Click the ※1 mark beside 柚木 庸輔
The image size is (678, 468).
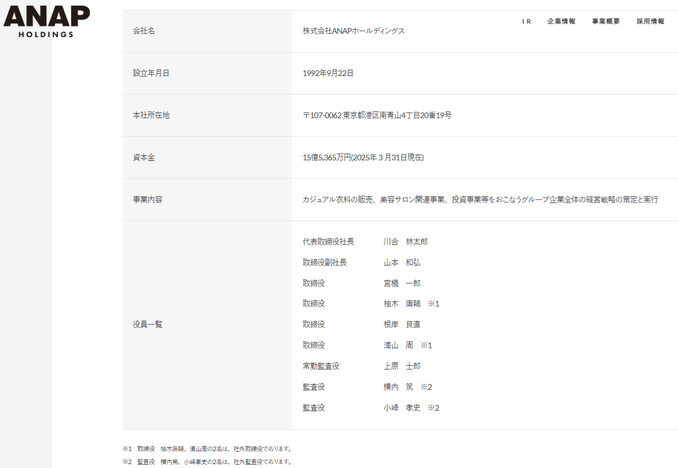(433, 304)
